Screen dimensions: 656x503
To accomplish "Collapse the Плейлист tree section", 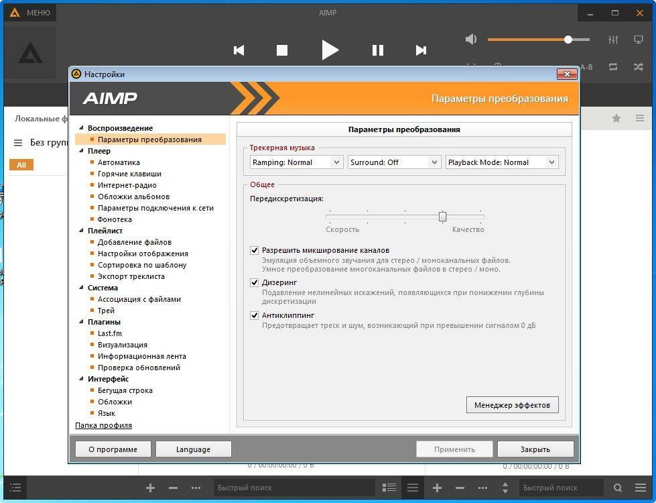I will click(x=81, y=230).
